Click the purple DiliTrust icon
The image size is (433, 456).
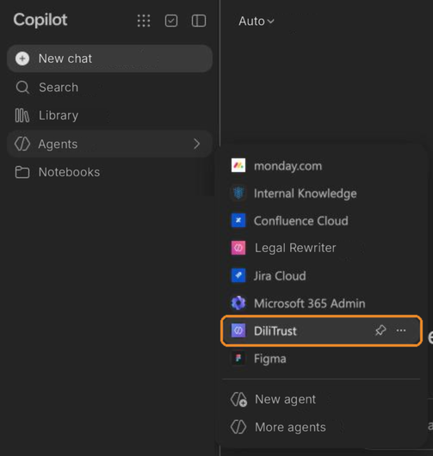click(238, 330)
